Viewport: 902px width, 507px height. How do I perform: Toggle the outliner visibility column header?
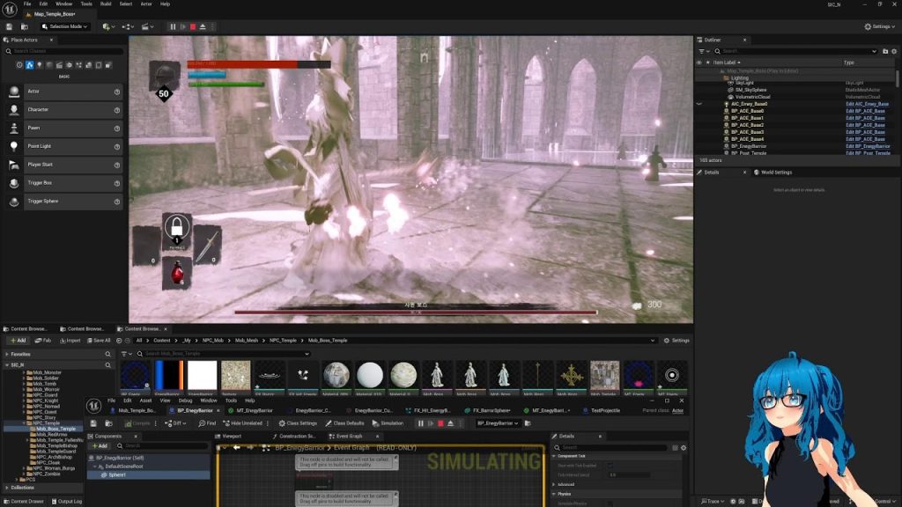[x=699, y=62]
